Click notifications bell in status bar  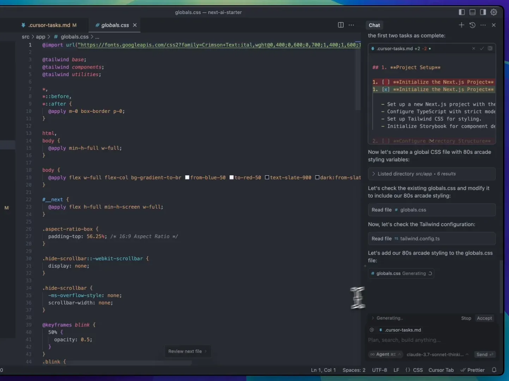pos(494,370)
